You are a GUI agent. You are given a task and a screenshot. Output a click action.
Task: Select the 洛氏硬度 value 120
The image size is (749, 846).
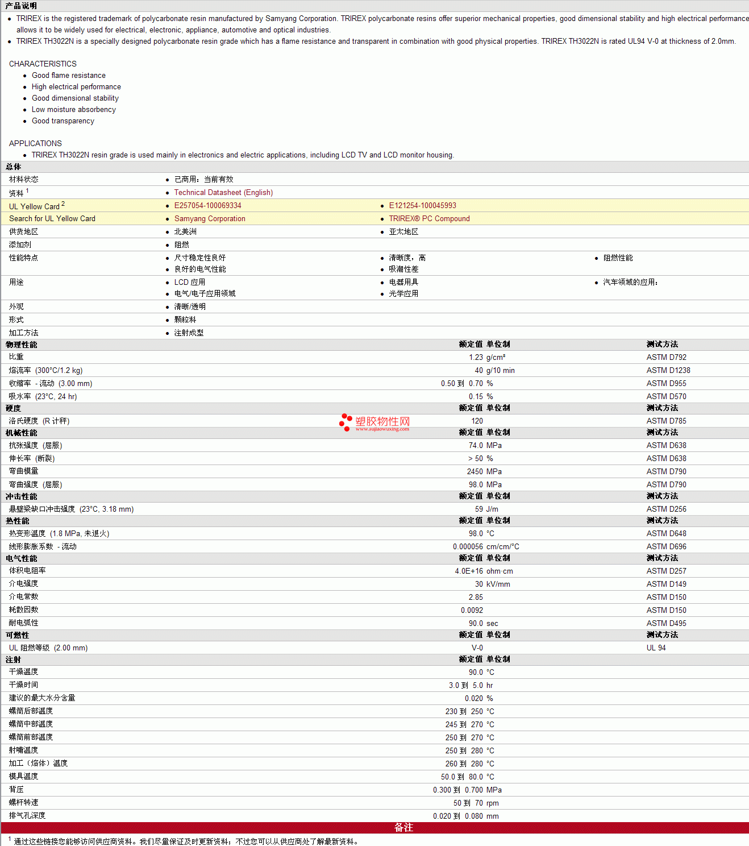[477, 421]
